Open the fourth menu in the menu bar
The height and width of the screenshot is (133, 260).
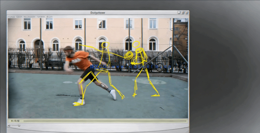[41, 17]
